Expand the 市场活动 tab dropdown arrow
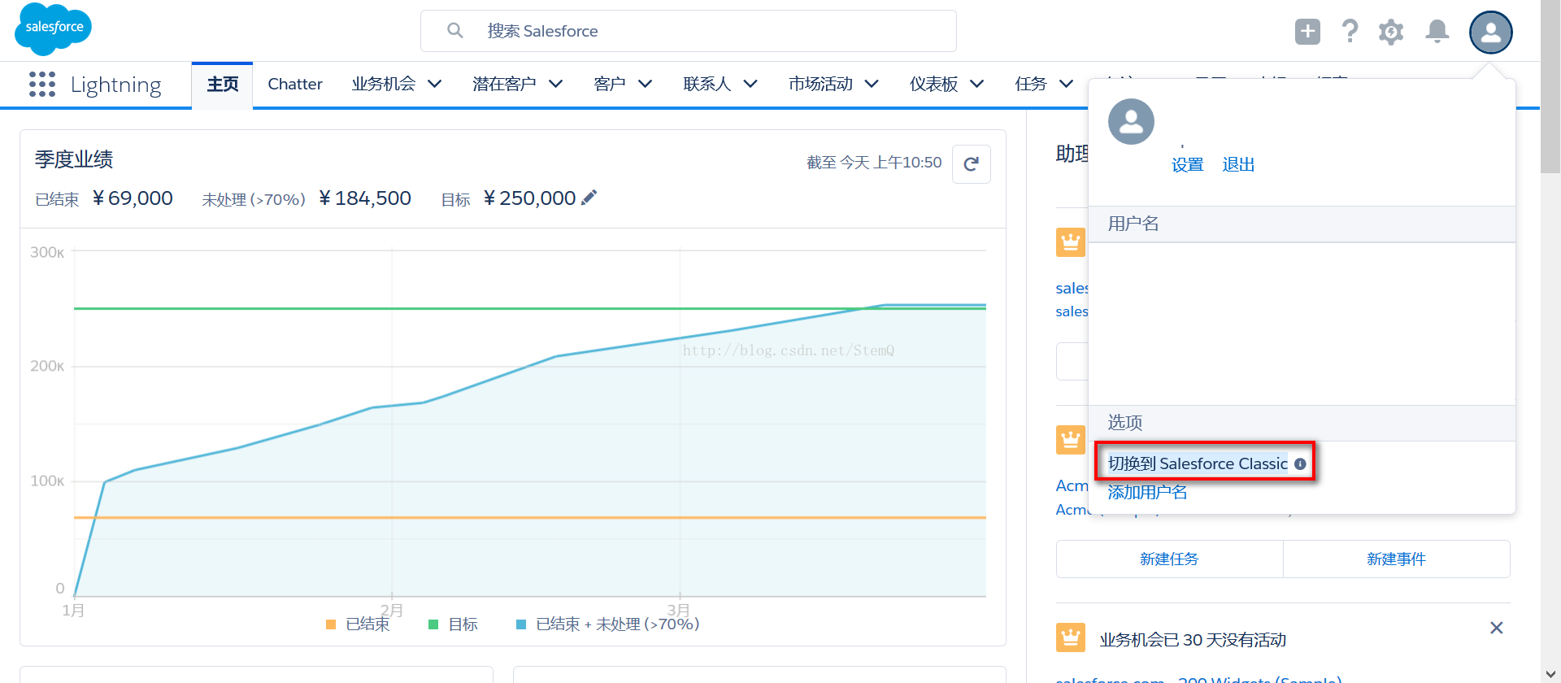The image size is (1561, 683). coord(872,84)
